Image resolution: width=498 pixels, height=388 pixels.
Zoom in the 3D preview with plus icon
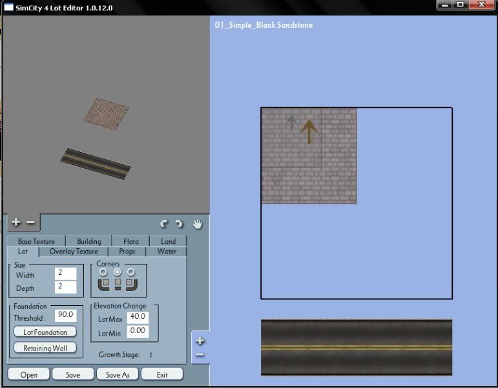click(x=16, y=222)
